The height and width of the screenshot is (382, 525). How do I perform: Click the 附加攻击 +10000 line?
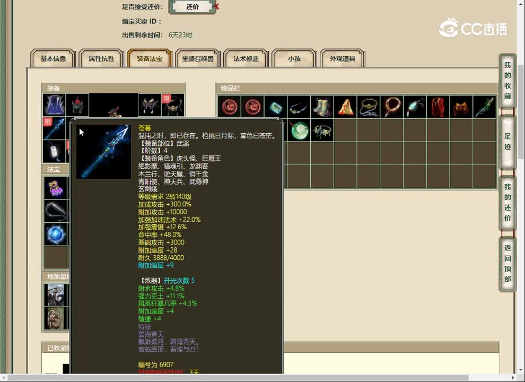[x=162, y=212]
